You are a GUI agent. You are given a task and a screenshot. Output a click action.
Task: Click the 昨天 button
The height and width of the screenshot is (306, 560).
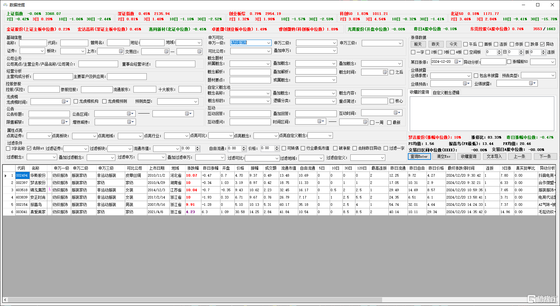[x=436, y=44]
